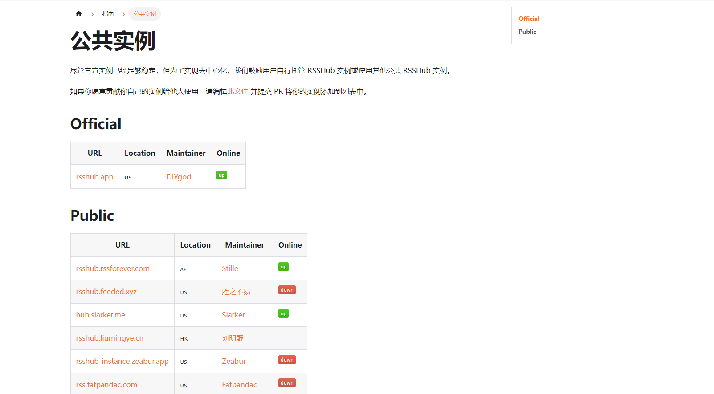Open rsshub-instance.zeabur.app link

122,361
